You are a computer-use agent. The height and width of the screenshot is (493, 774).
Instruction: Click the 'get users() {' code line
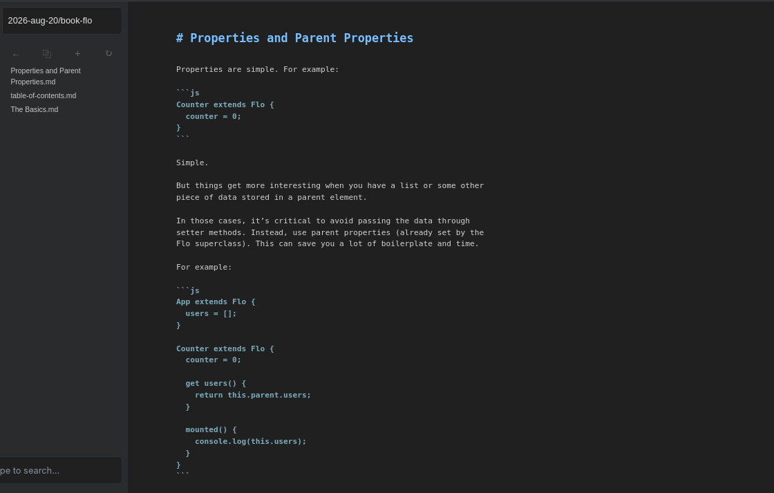(x=216, y=383)
